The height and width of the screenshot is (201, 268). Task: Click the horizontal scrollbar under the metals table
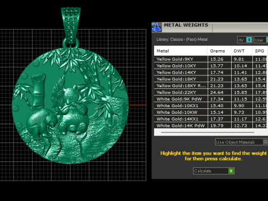[208, 132]
